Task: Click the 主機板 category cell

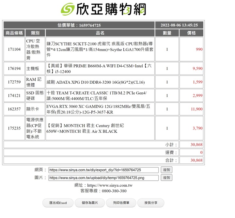Action: (x=35, y=68)
